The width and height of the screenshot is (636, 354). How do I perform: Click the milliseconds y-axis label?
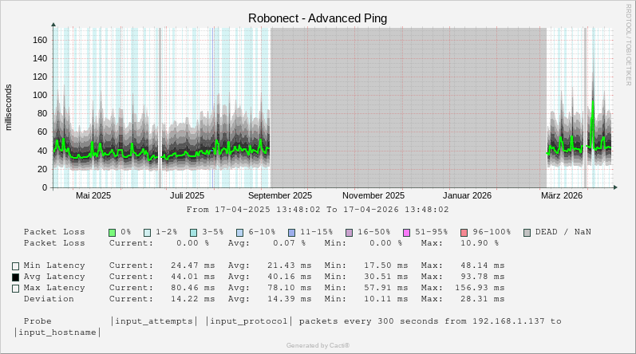tap(9, 107)
